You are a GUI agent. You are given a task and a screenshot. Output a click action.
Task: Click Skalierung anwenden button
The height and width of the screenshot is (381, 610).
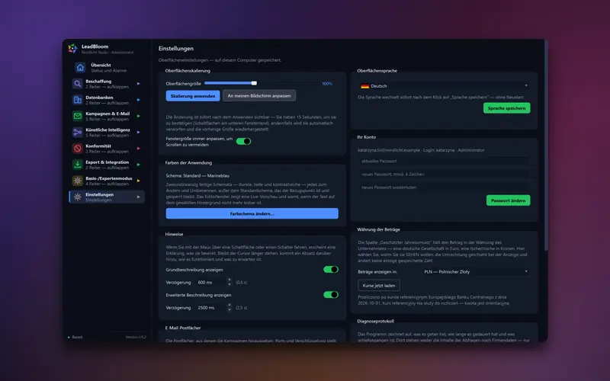click(x=193, y=96)
